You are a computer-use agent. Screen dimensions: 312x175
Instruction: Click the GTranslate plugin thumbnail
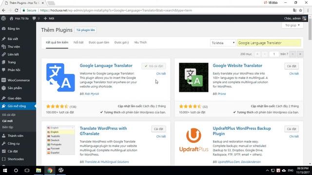tap(60, 140)
